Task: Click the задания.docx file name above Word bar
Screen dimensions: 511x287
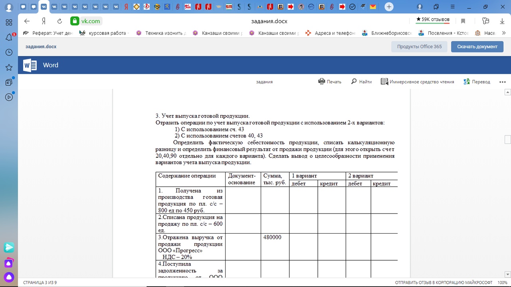Action: click(41, 47)
